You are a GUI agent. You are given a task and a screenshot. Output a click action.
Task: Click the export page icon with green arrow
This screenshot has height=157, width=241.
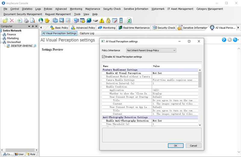[x=20, y=20]
